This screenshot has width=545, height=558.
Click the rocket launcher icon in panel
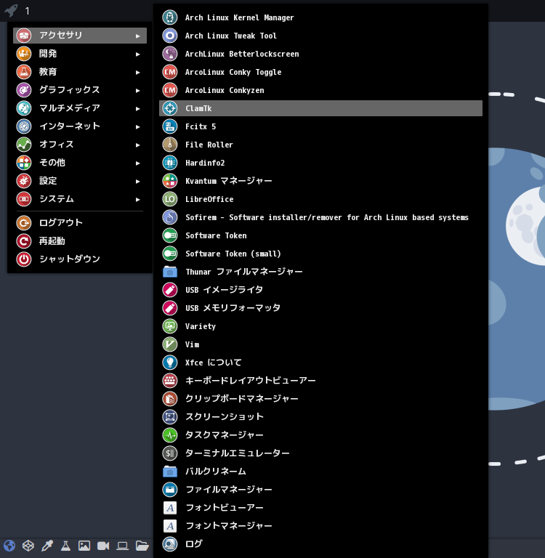pyautogui.click(x=11, y=10)
